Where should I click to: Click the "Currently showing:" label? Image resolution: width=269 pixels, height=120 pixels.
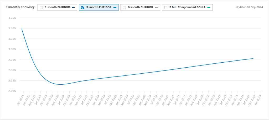point(20,7)
